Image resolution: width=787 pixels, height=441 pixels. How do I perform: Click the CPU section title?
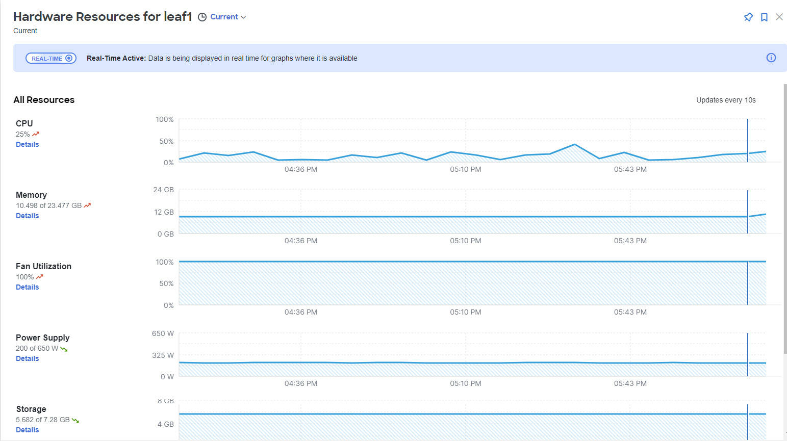pos(24,123)
